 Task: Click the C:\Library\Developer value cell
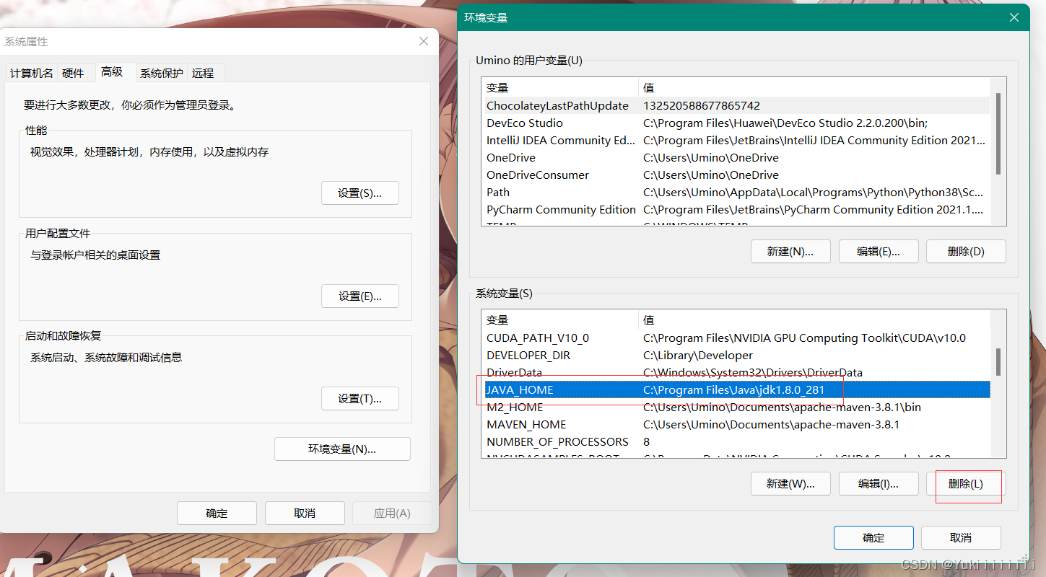click(698, 355)
